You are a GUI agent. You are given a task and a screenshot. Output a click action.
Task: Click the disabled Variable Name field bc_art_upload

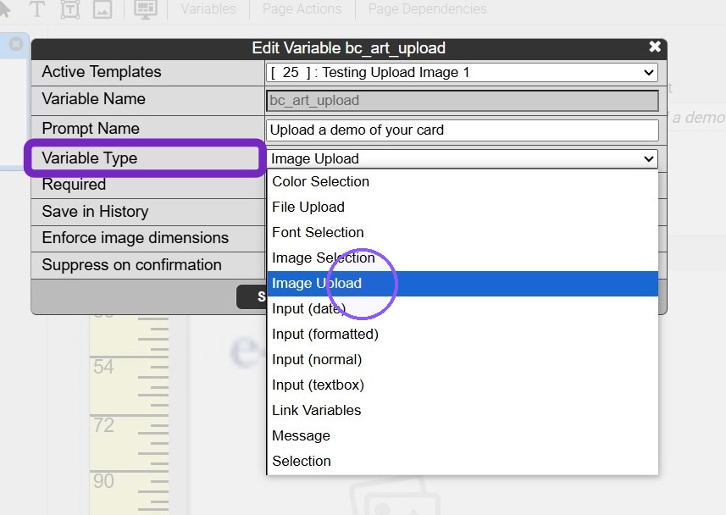click(462, 101)
